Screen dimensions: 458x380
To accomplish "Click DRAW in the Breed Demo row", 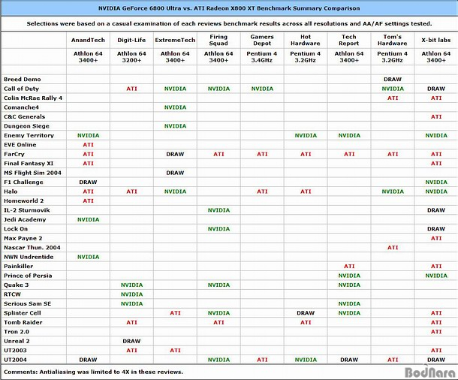I will tap(393, 79).
